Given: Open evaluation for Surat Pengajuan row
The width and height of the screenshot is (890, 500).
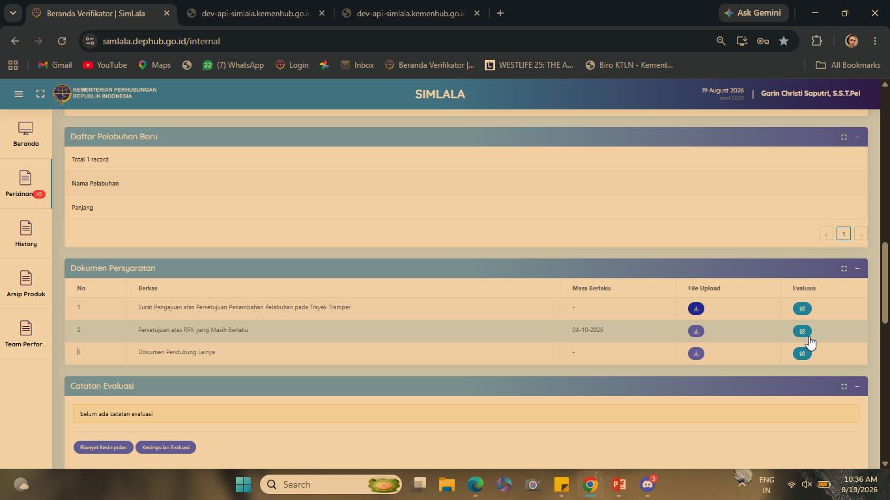Looking at the screenshot, I should pos(802,309).
